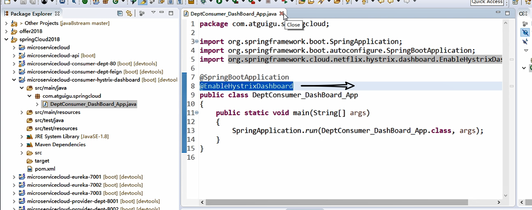Select the pom.xml file
The width and height of the screenshot is (532, 210).
(x=45, y=169)
